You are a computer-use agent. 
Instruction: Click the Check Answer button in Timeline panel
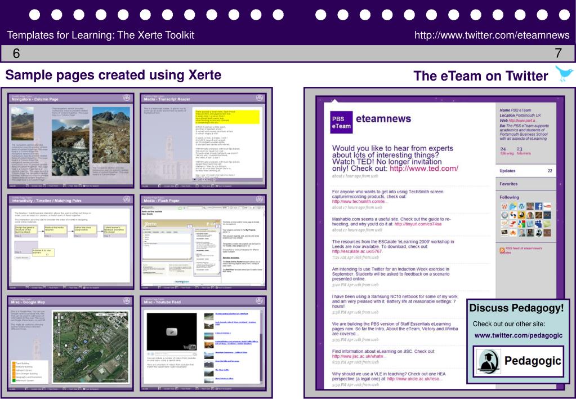[x=23, y=258]
